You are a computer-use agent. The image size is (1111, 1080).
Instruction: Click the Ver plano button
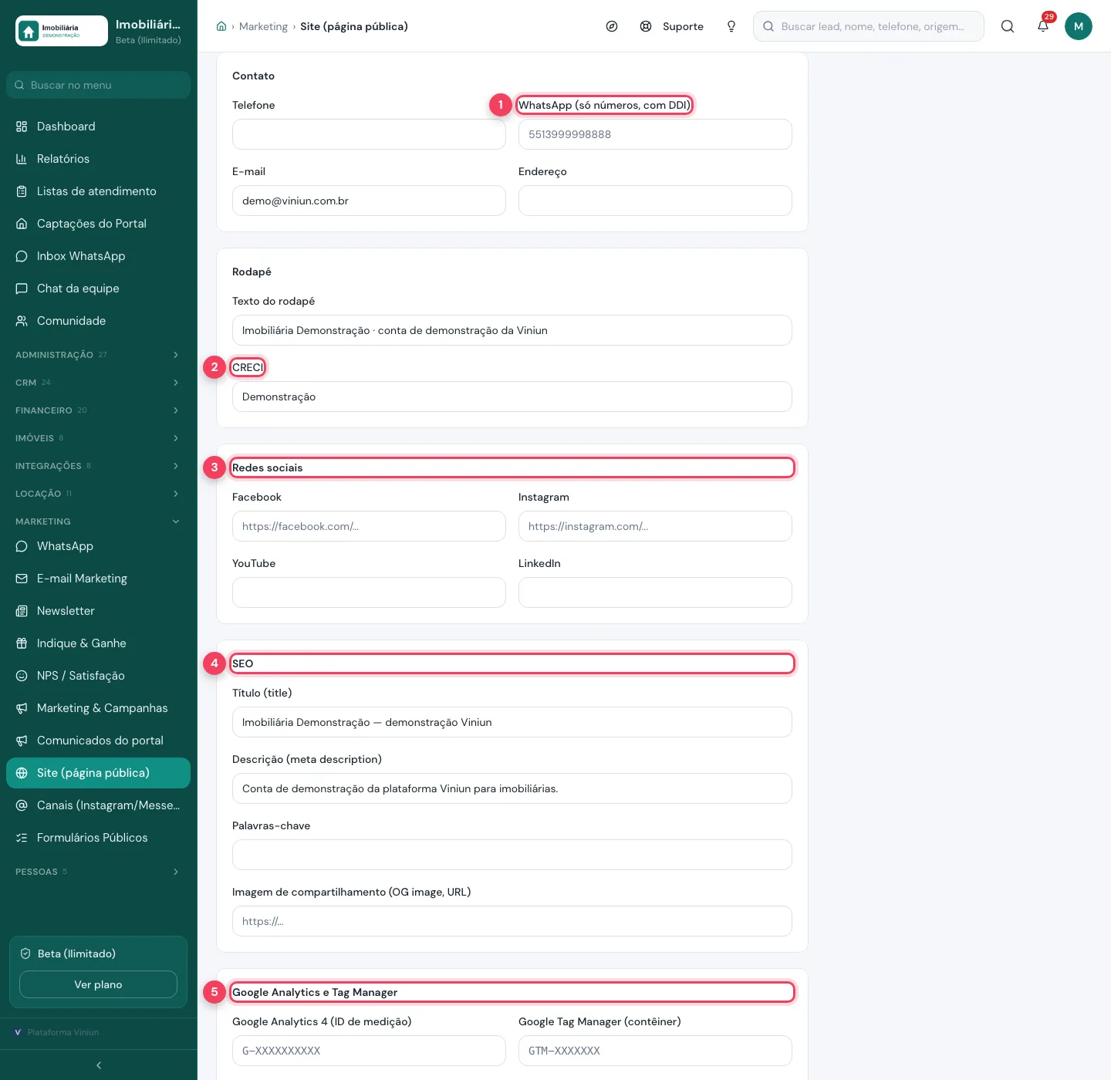tap(98, 984)
